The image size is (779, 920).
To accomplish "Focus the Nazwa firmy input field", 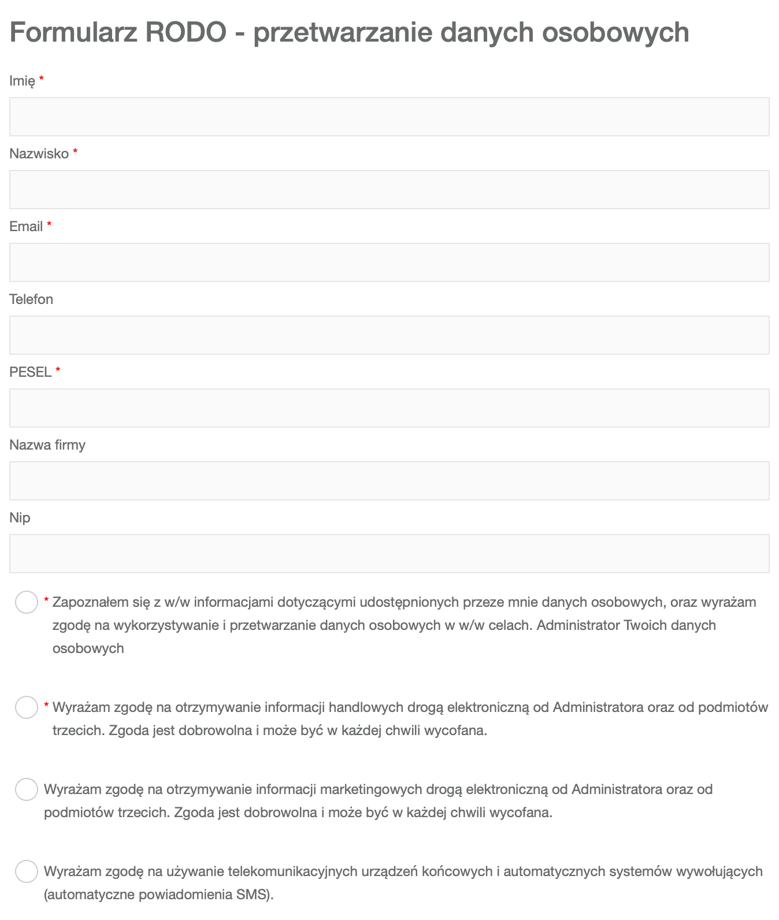I will [x=389, y=481].
